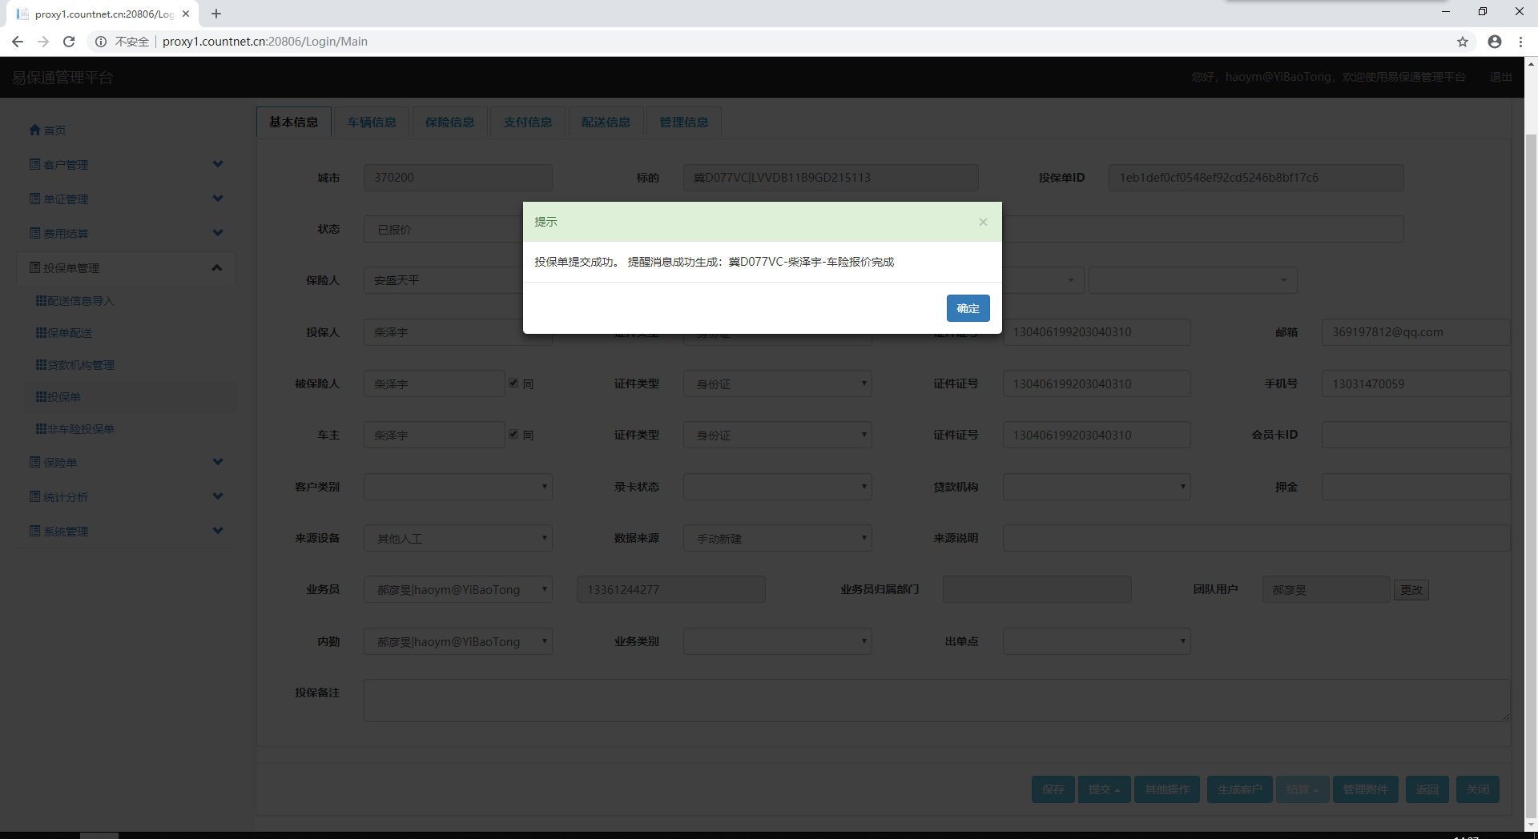Open the 提交 dropdown button
This screenshot has width=1538, height=839.
1104,789
